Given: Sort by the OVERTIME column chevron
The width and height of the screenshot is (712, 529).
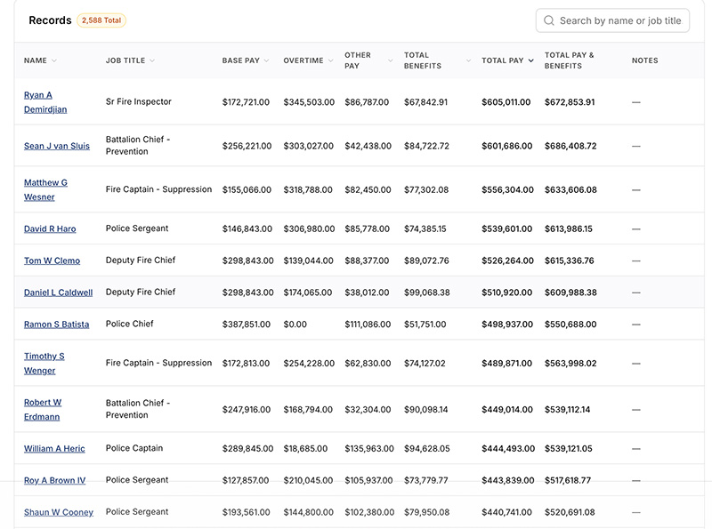Looking at the screenshot, I should click(x=330, y=60).
